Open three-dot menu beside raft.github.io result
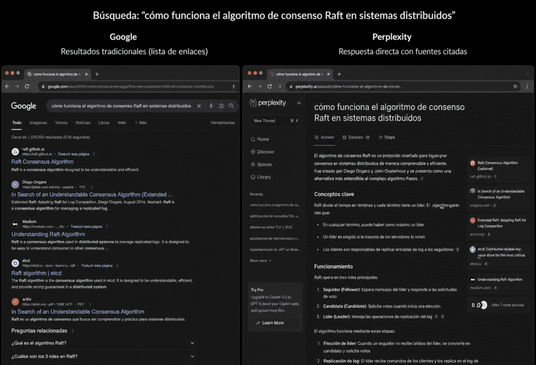 94,154
